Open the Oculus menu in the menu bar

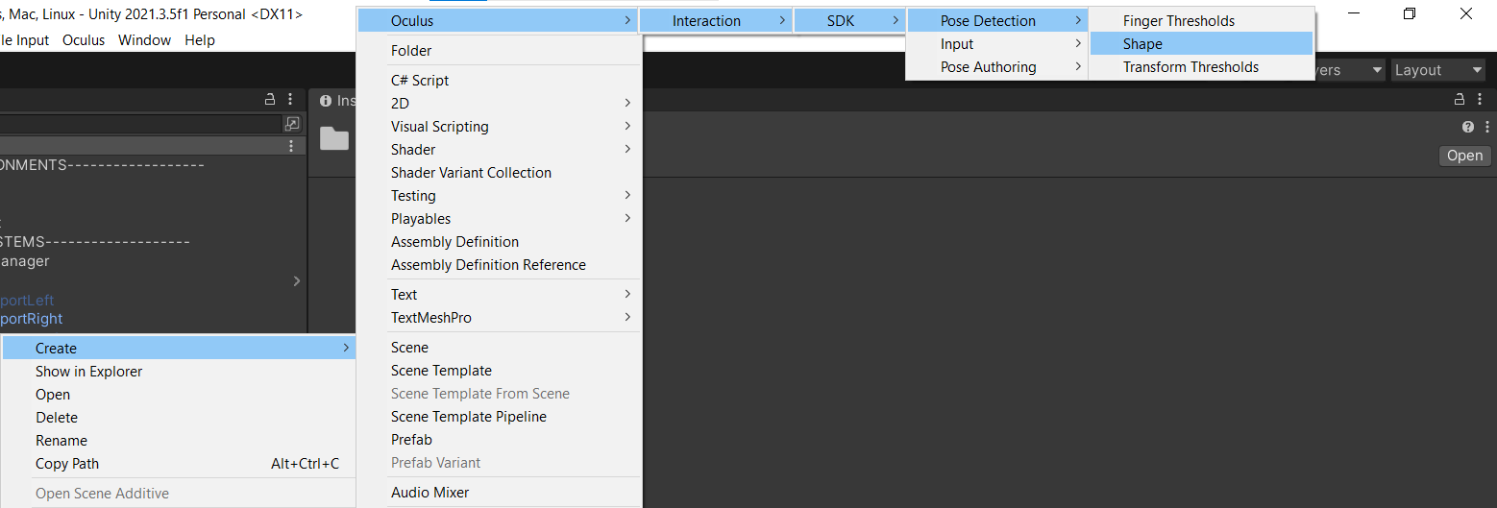click(84, 40)
